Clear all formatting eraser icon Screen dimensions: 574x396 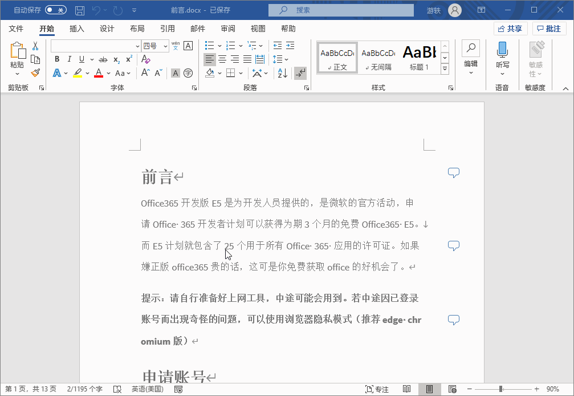pyautogui.click(x=146, y=59)
